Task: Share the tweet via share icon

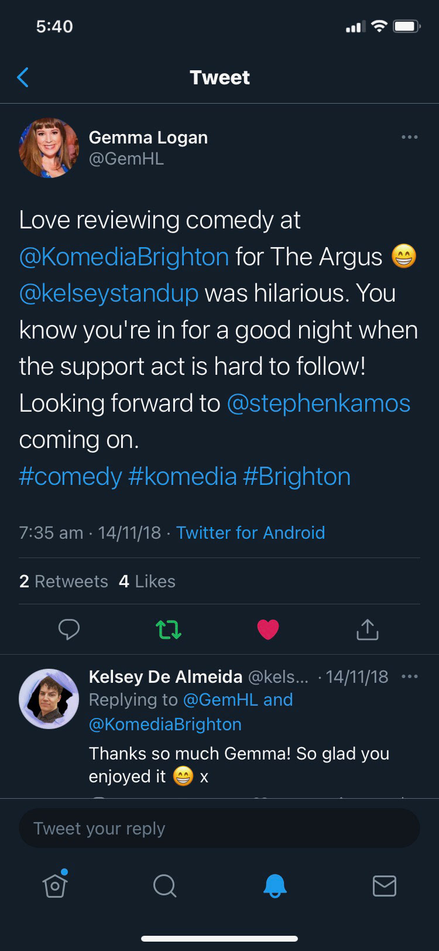Action: [367, 630]
